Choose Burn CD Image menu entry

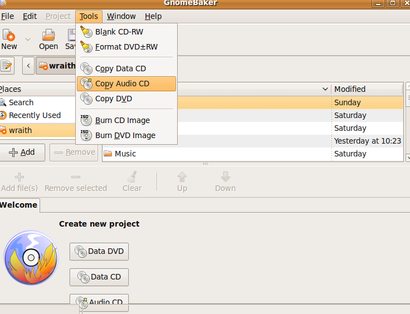pos(126,120)
